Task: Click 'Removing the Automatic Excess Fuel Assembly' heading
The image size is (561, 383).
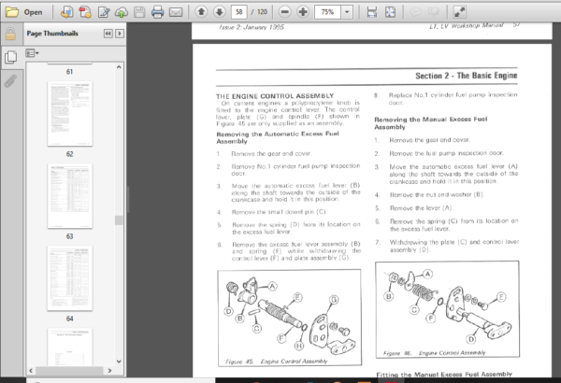Action: coord(278,137)
